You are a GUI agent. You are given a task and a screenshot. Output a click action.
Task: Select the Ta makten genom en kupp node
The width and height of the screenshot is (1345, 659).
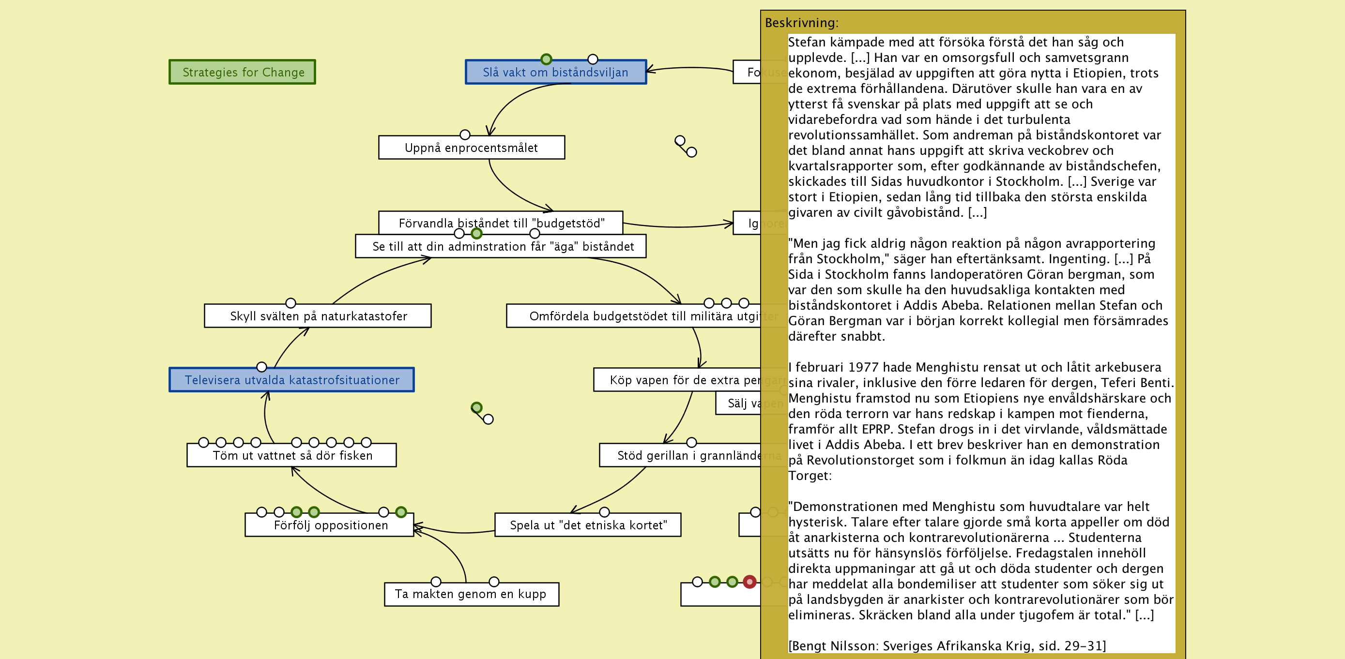pyautogui.click(x=471, y=595)
